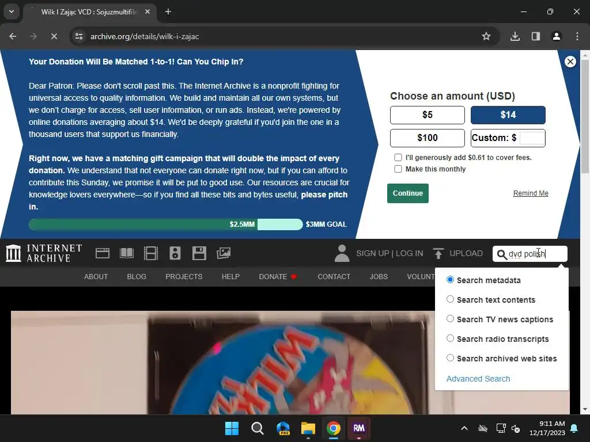Image resolution: width=590 pixels, height=442 pixels.
Task: Click the user avatar silhouette icon
Action: click(342, 253)
